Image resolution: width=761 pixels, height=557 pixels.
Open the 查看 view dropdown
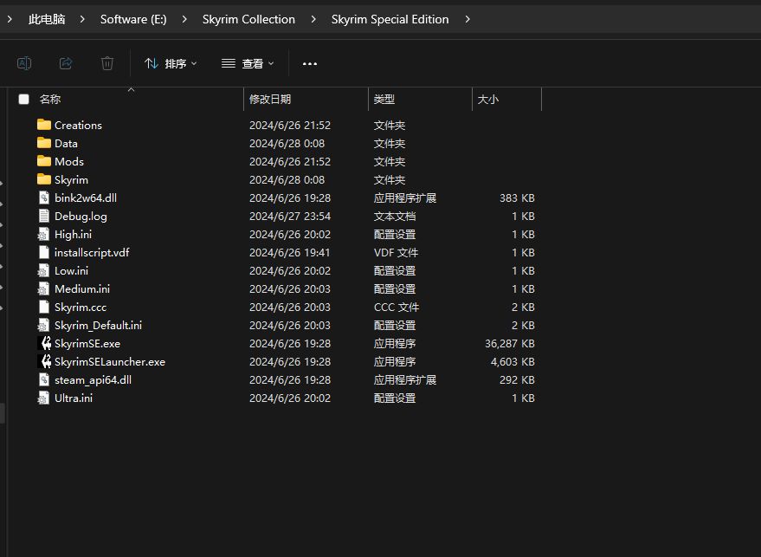(248, 63)
